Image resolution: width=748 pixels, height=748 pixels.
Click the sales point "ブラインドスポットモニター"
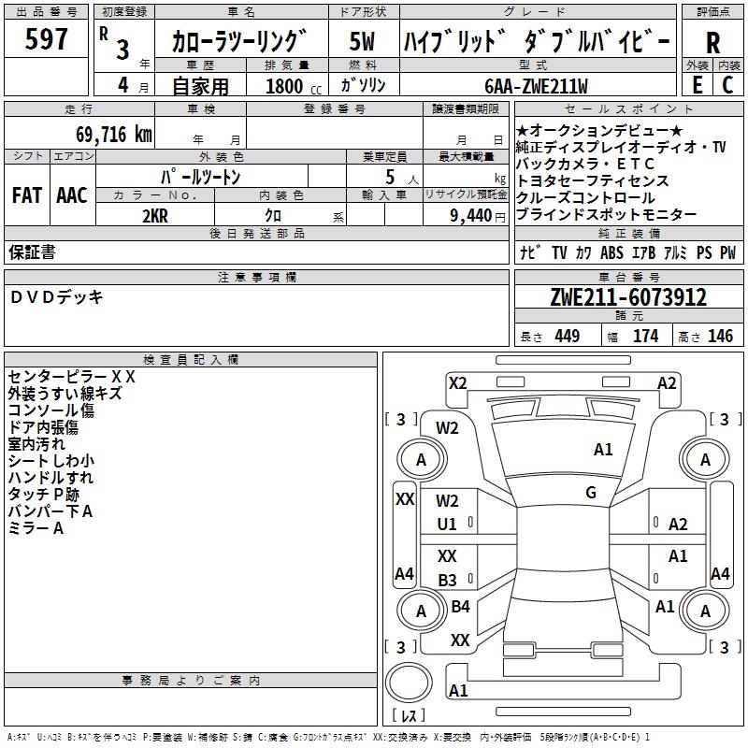point(606,214)
